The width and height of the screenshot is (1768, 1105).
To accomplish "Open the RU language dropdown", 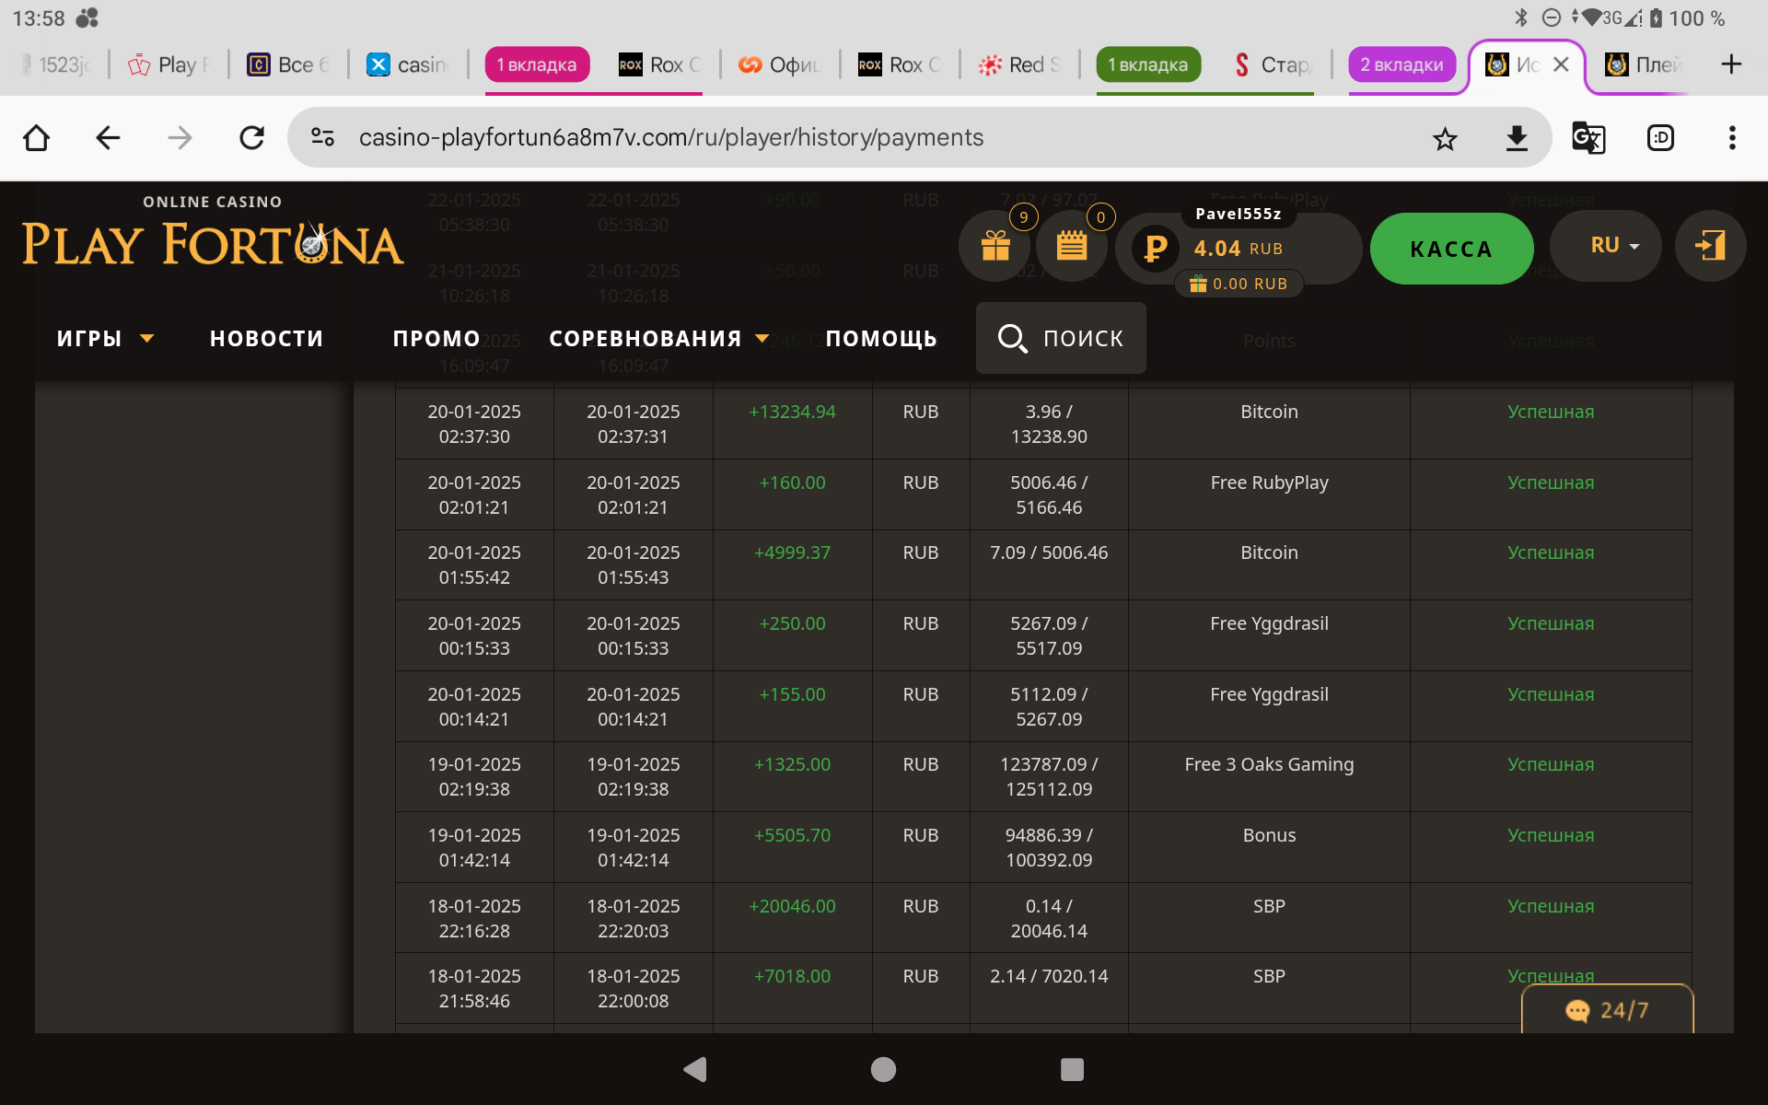I will (x=1606, y=246).
